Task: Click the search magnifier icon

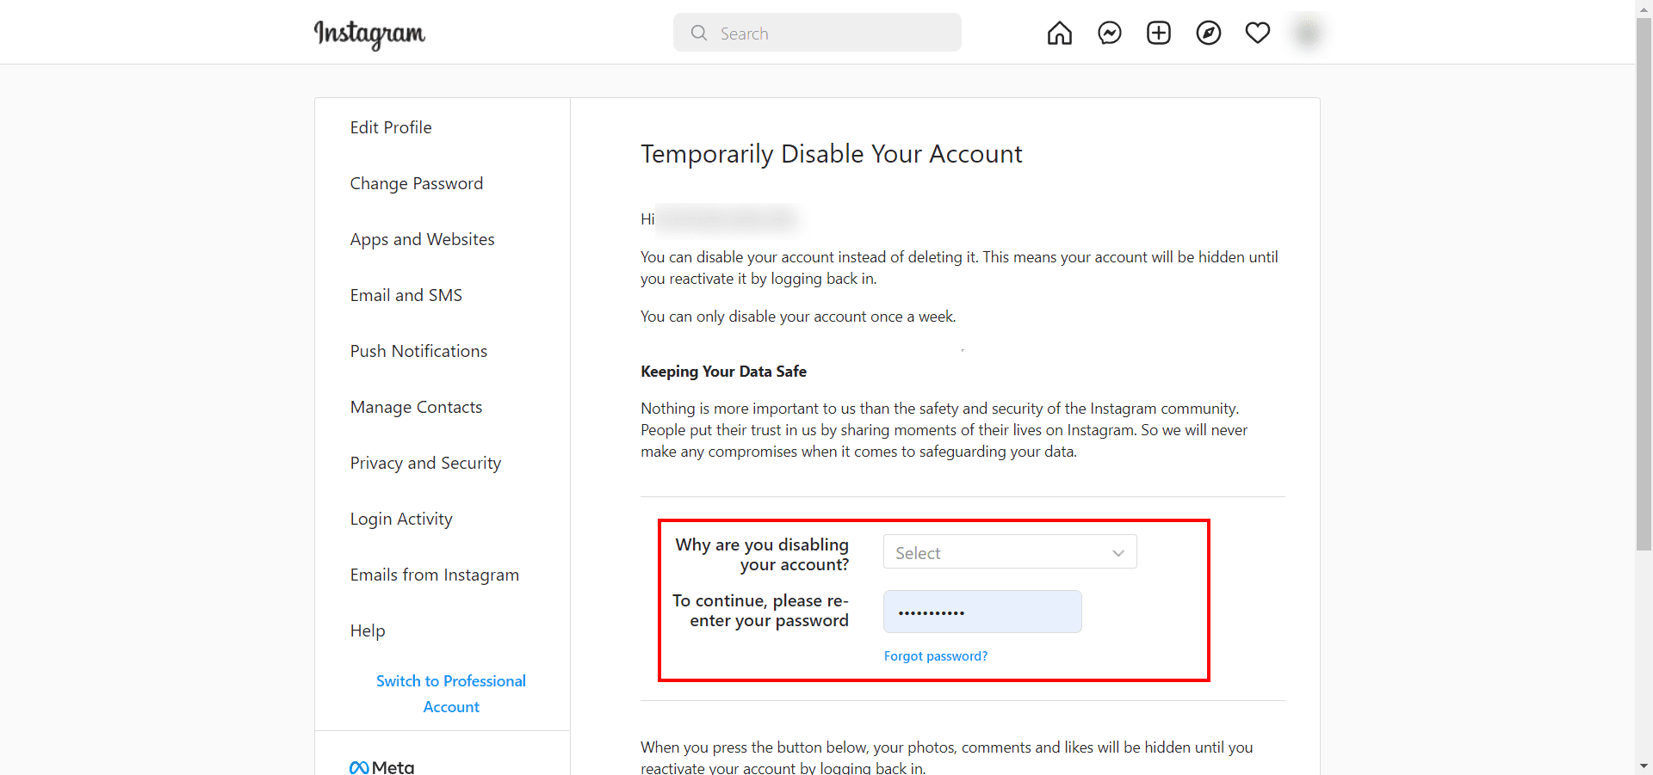Action: point(699,33)
